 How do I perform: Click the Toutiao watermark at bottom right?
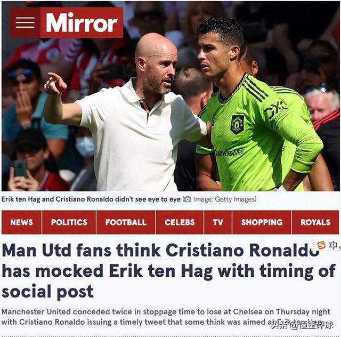[302, 326]
